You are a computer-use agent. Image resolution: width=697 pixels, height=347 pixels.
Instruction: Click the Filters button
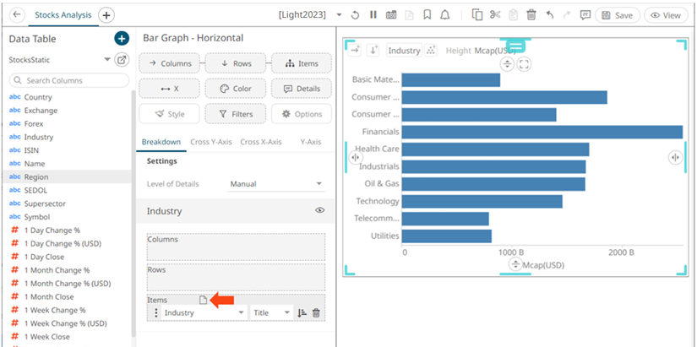point(236,114)
